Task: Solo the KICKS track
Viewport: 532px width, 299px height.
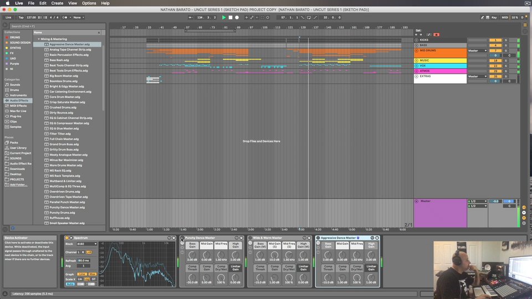Action: (x=506, y=40)
